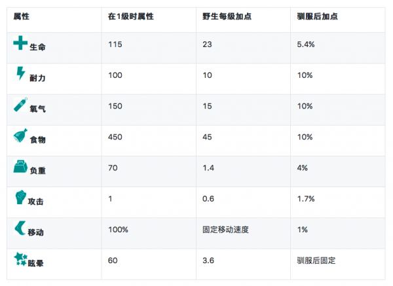Click the lightning bolt Stamina icon
Viewport: 393px width, 286px height.
coord(20,75)
